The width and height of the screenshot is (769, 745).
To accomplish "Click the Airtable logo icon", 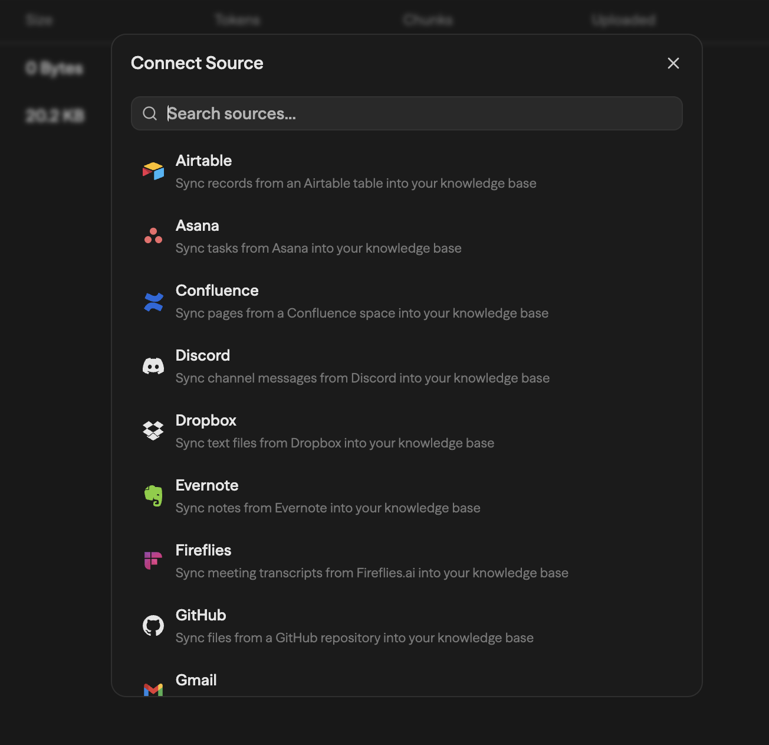I will coord(153,171).
